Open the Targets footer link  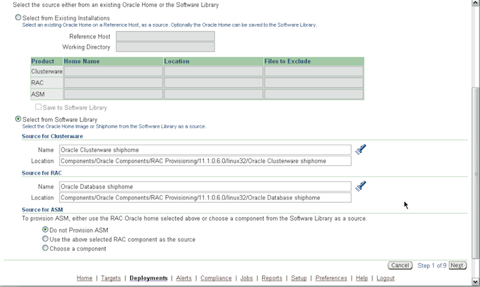111,278
